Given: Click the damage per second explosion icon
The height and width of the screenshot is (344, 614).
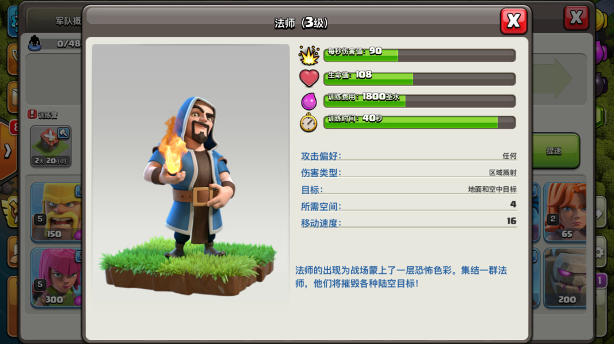Looking at the screenshot, I should (x=309, y=55).
